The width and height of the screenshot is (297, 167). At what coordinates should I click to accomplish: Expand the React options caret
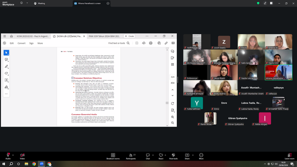pyautogui.click(x=165, y=155)
